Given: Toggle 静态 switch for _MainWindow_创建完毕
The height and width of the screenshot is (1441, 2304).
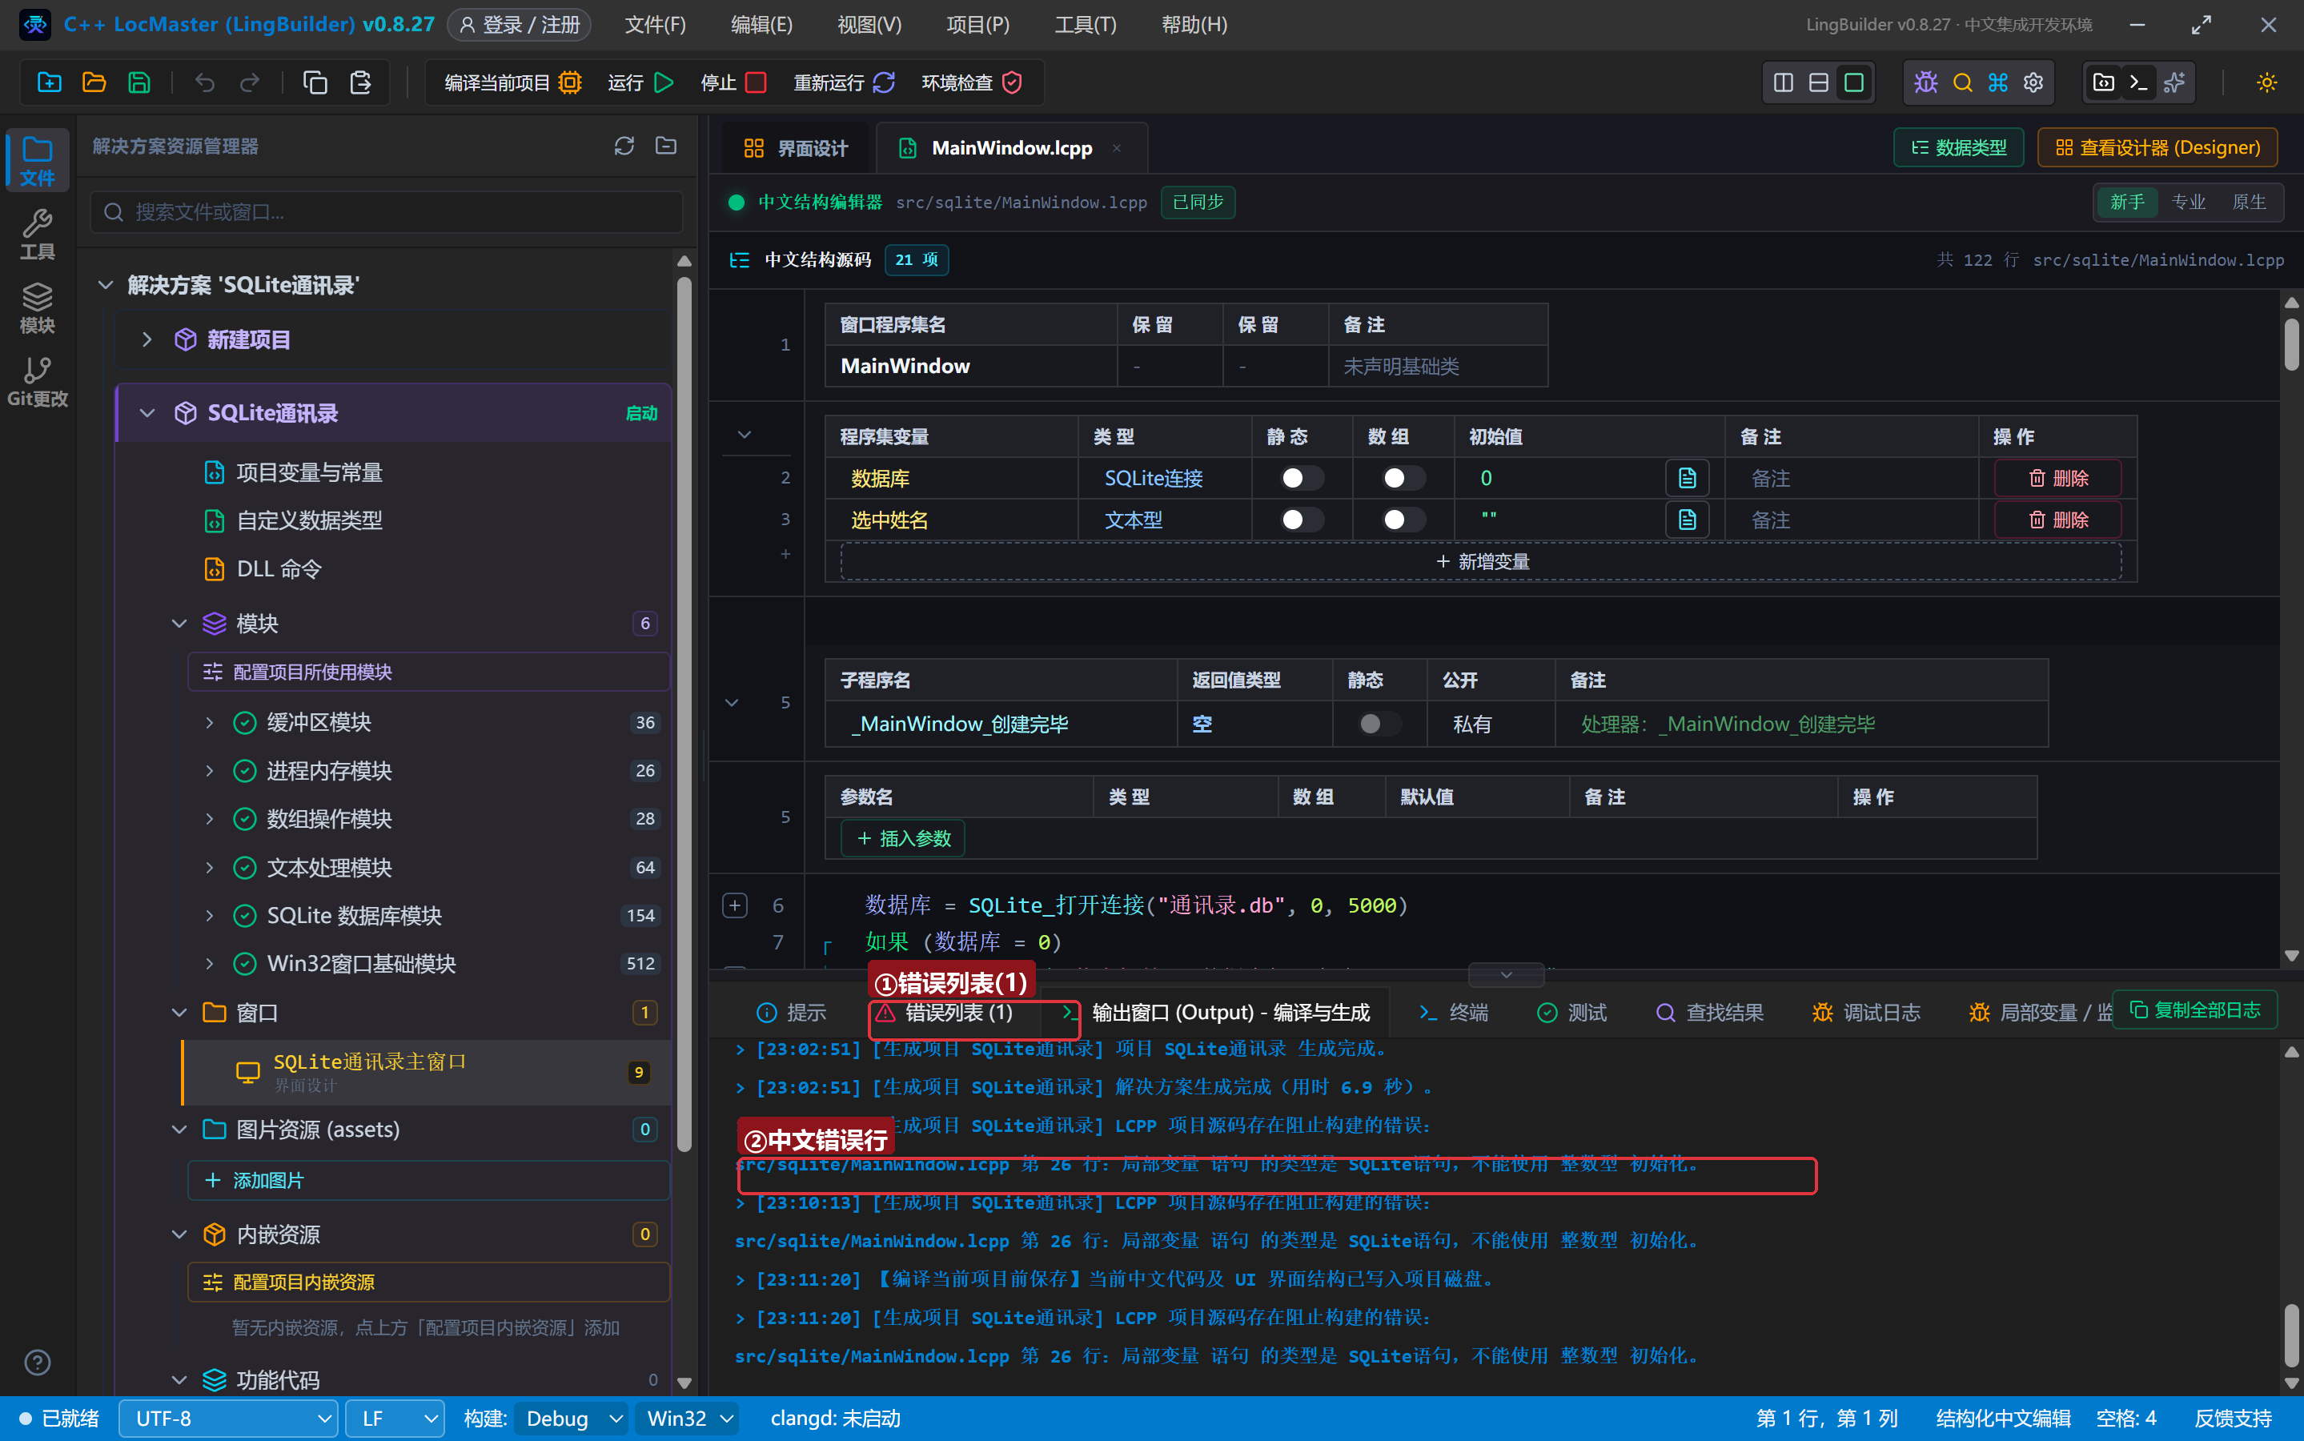Looking at the screenshot, I should [x=1379, y=725].
